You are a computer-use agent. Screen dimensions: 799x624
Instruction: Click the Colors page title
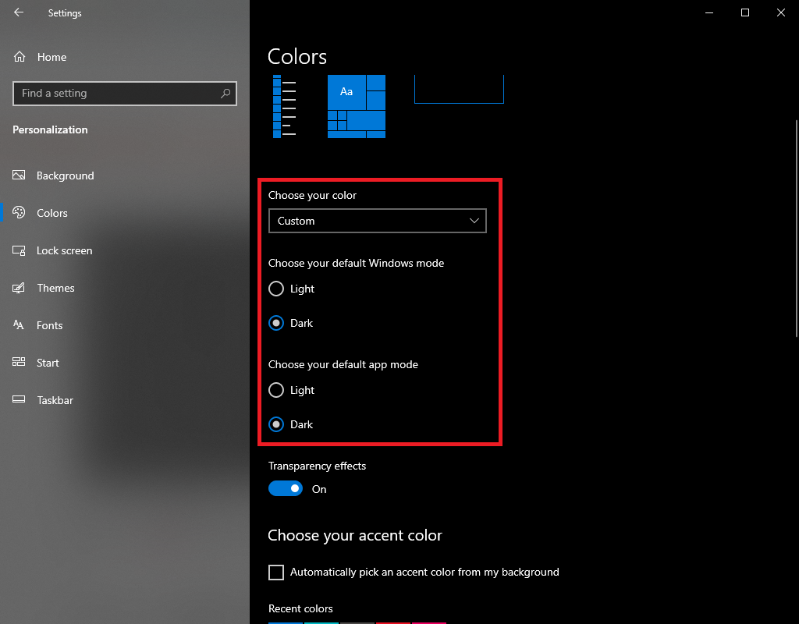click(297, 56)
